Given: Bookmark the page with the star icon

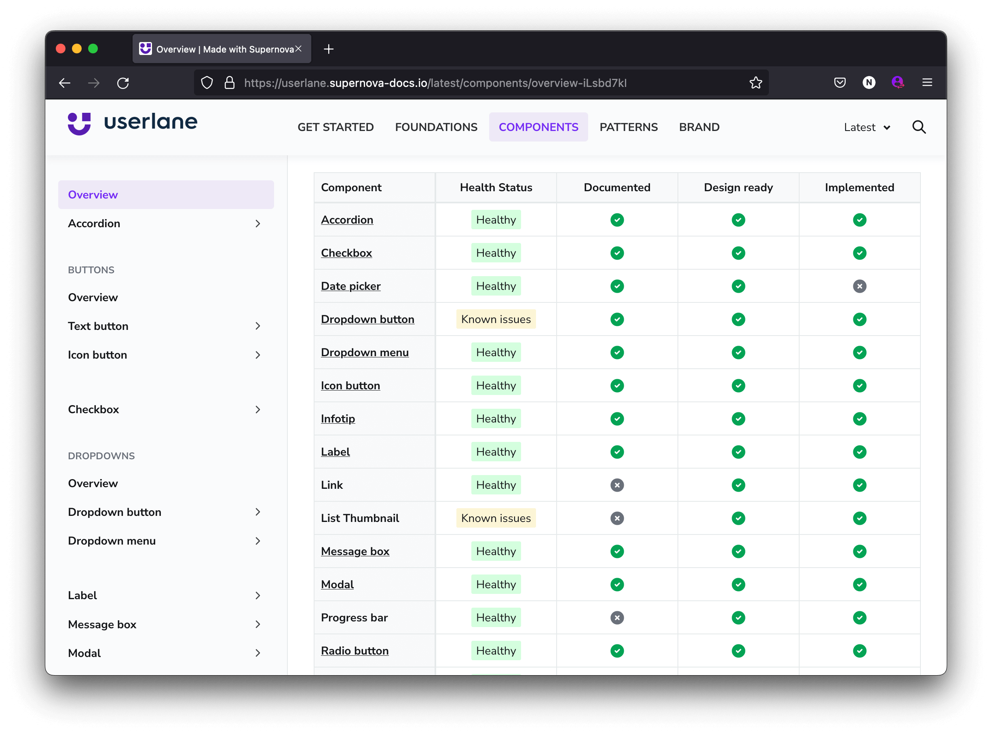Looking at the screenshot, I should 756,82.
